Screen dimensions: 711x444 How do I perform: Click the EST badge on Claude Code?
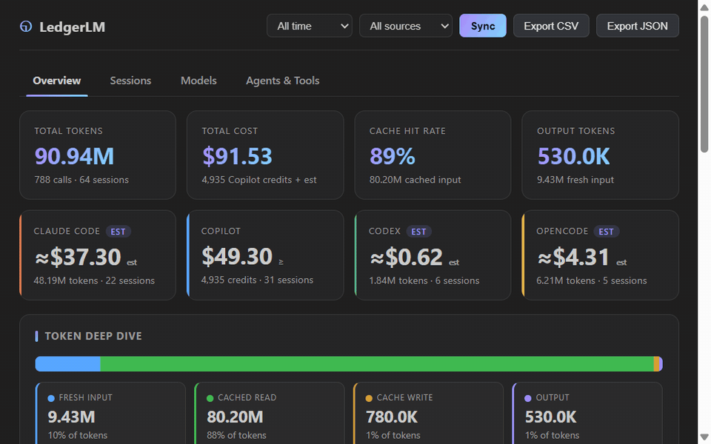[118, 232]
